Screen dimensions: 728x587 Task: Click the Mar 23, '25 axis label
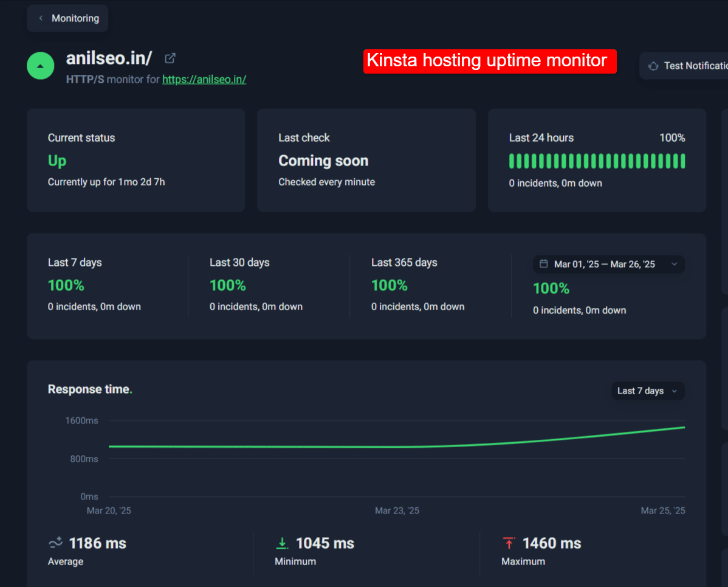coord(397,511)
